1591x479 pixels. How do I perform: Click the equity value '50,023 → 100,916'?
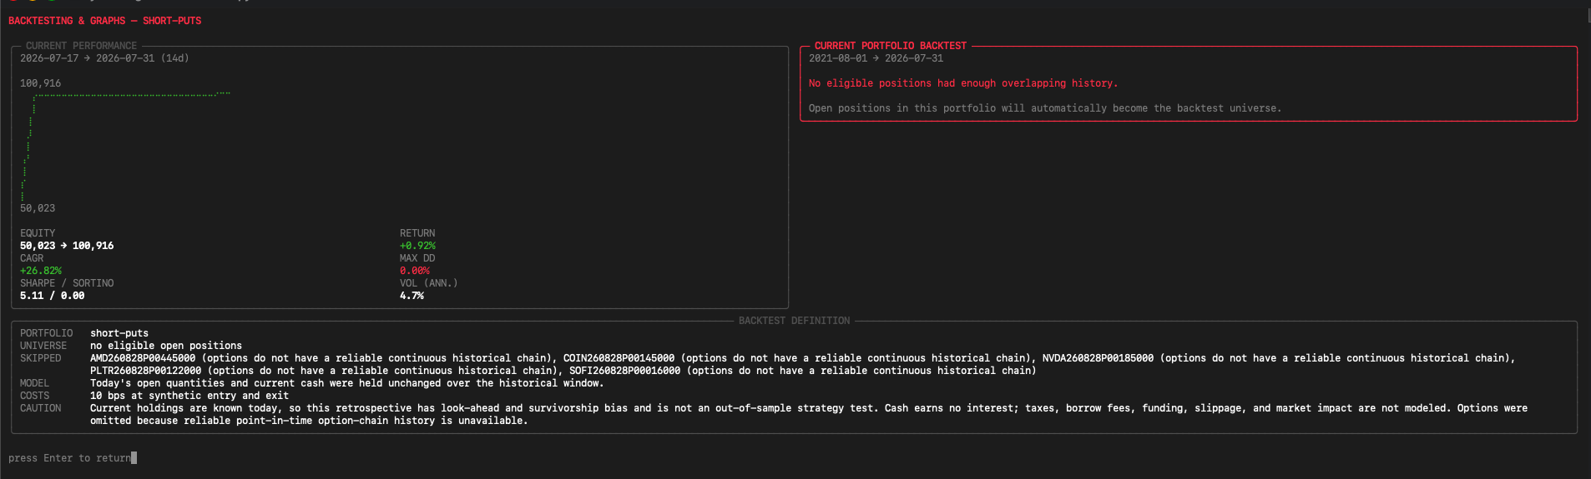point(67,246)
